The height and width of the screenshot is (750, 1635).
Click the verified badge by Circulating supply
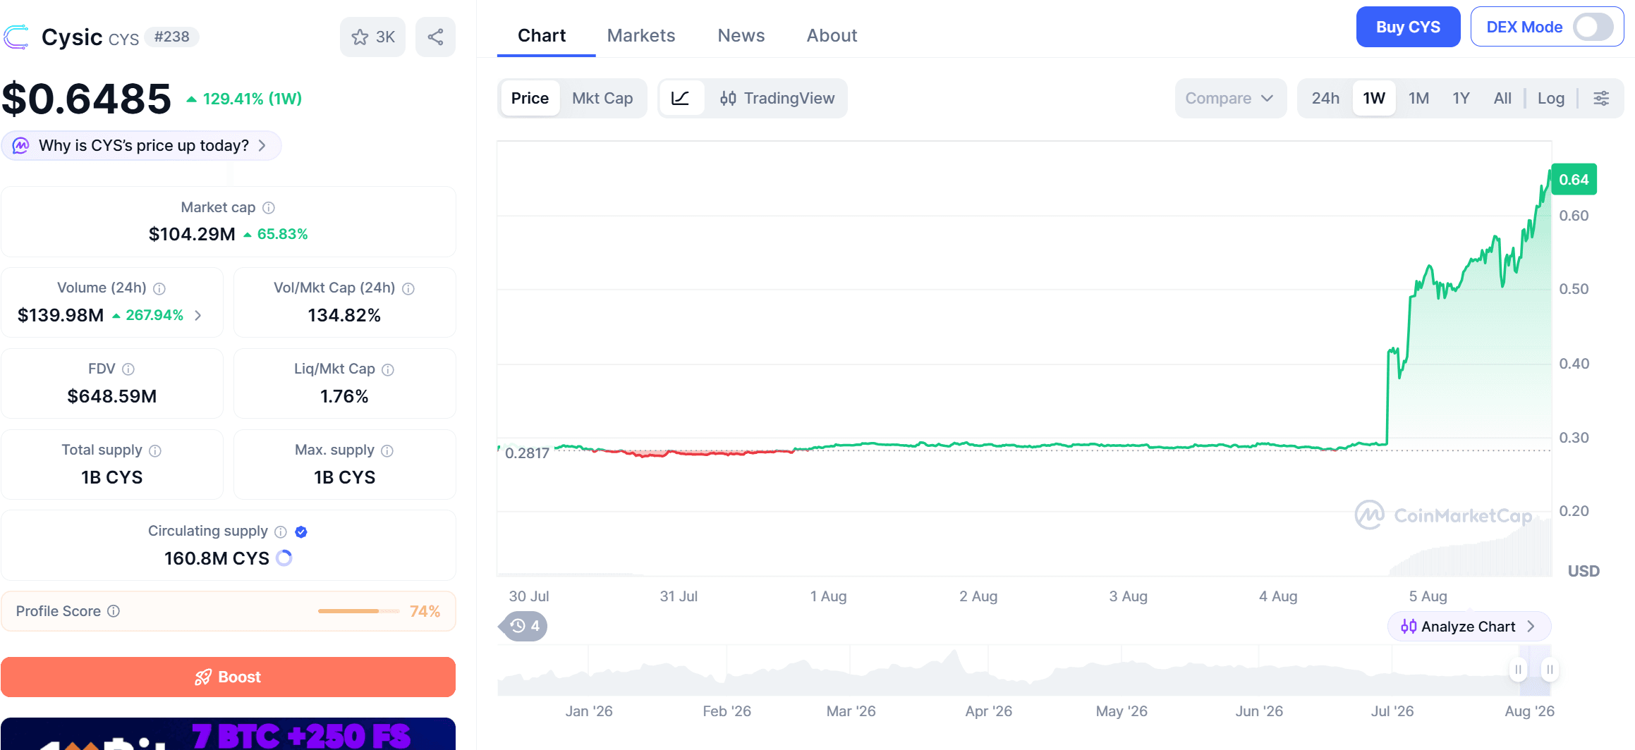[x=301, y=531]
